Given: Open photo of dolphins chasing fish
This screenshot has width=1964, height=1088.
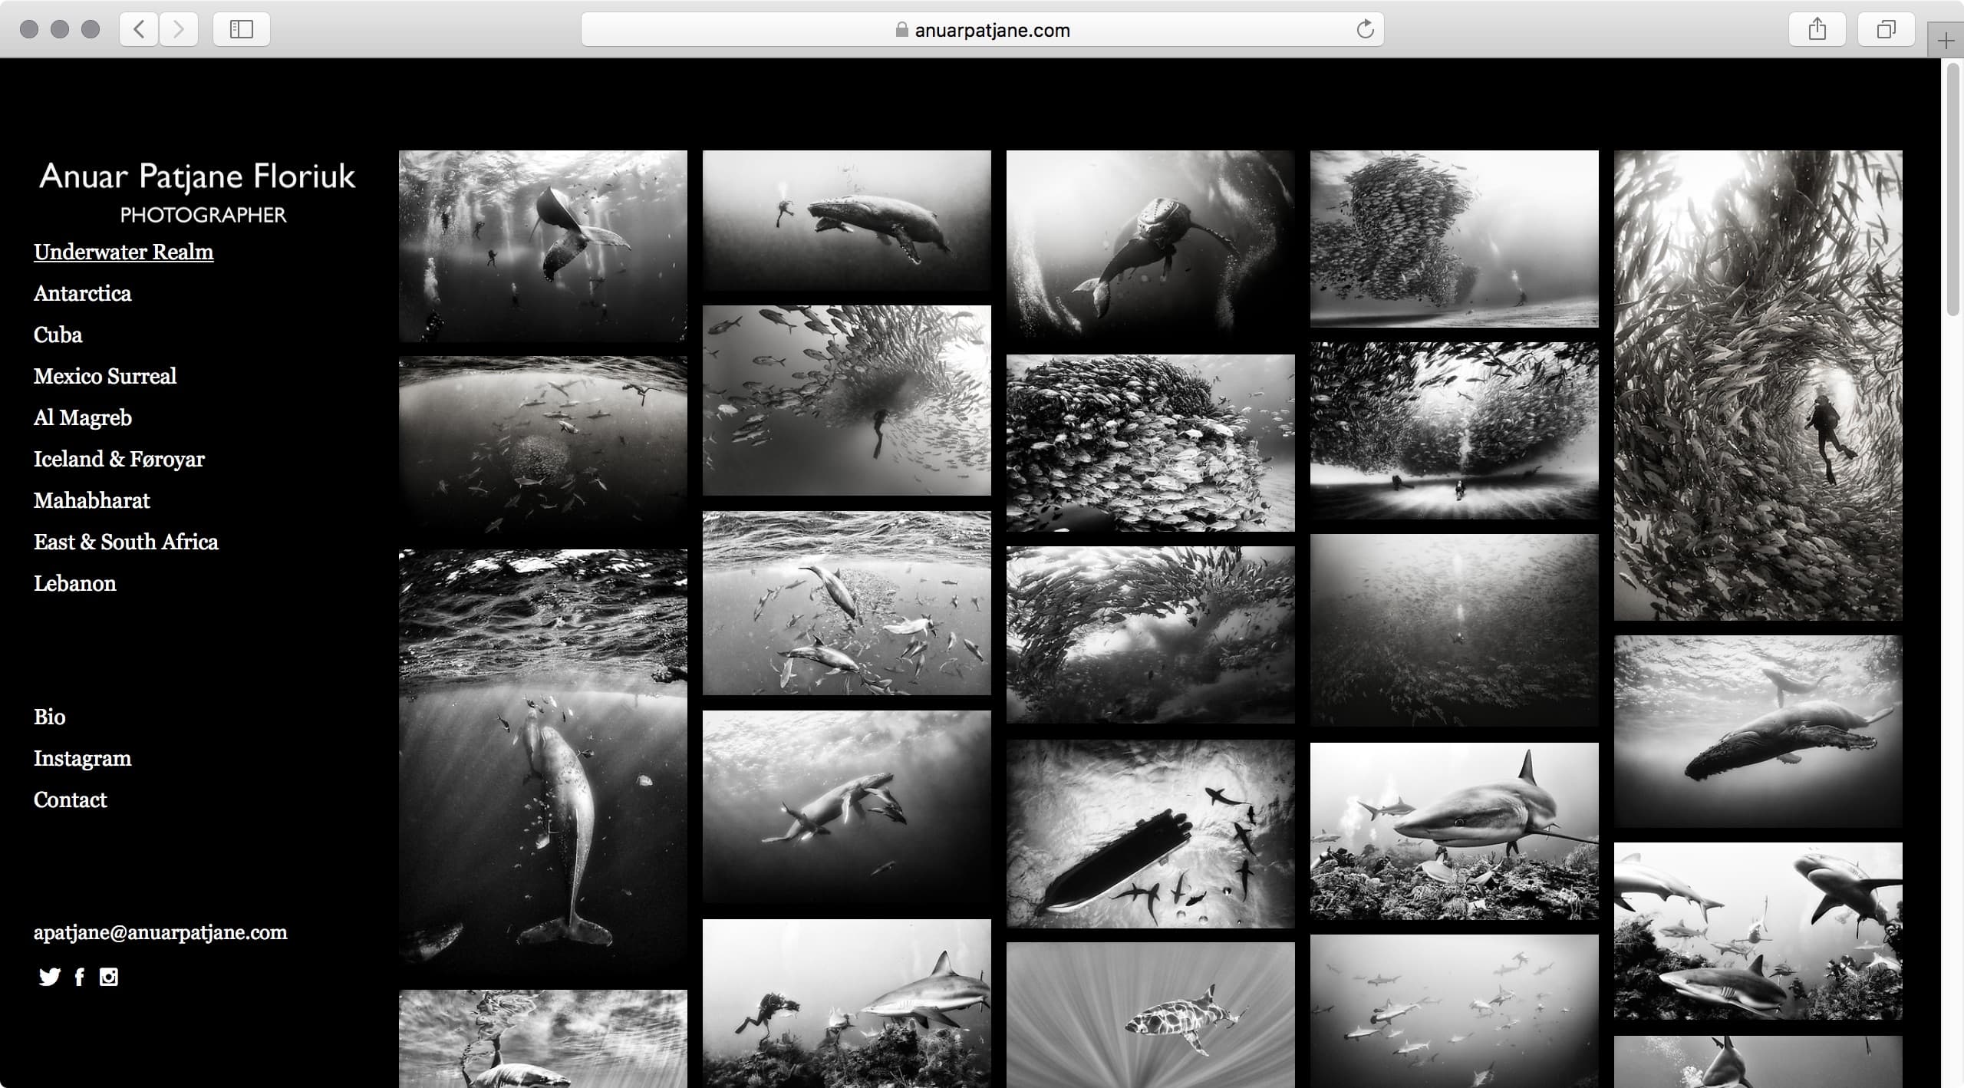Looking at the screenshot, I should coord(847,603).
